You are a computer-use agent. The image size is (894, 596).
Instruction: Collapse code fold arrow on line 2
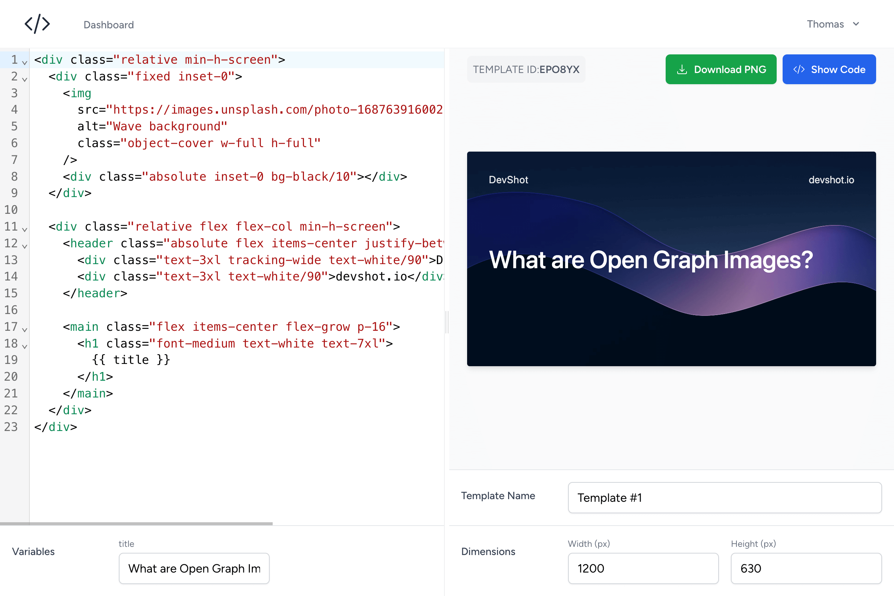25,79
